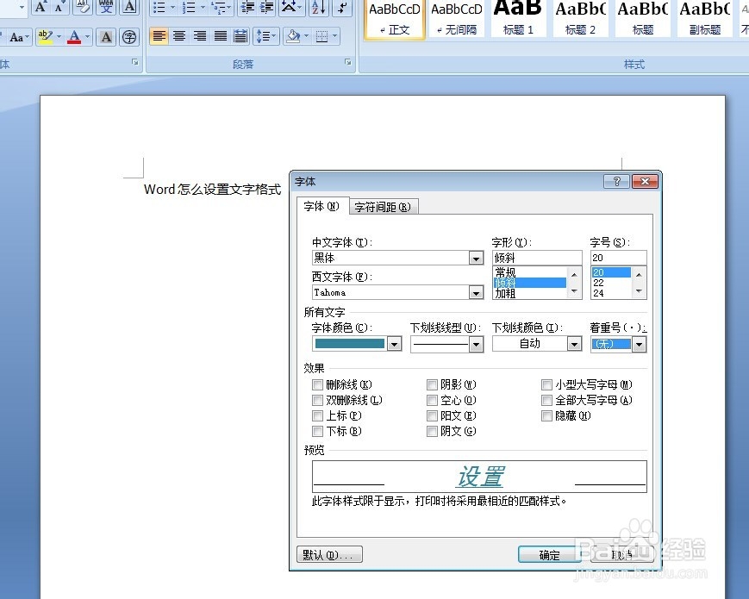
Task: Justify the paragraph text
Action: point(220,36)
